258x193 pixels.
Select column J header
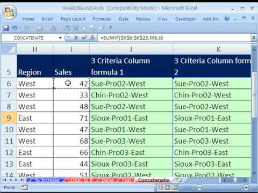(131, 49)
